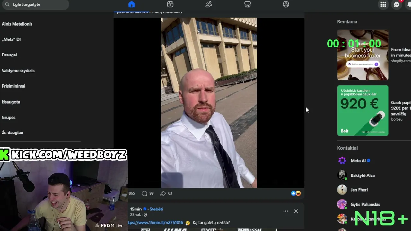Open Išsaugota in the left sidebar
The height and width of the screenshot is (231, 411).
[x=11, y=102]
